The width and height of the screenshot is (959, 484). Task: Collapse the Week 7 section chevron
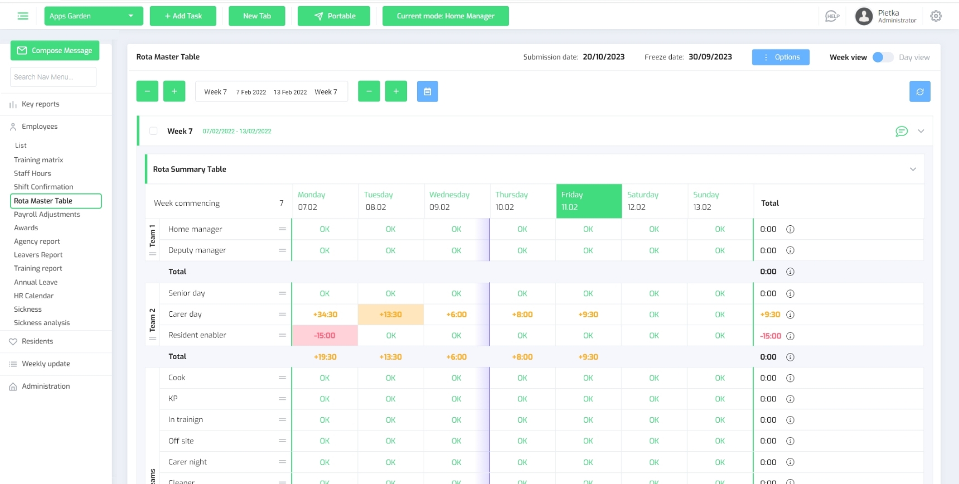921,131
